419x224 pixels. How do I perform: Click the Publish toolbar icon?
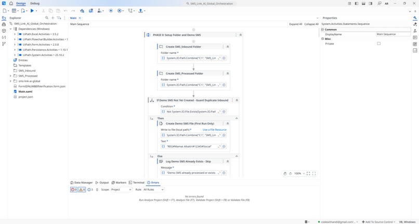click(140, 11)
